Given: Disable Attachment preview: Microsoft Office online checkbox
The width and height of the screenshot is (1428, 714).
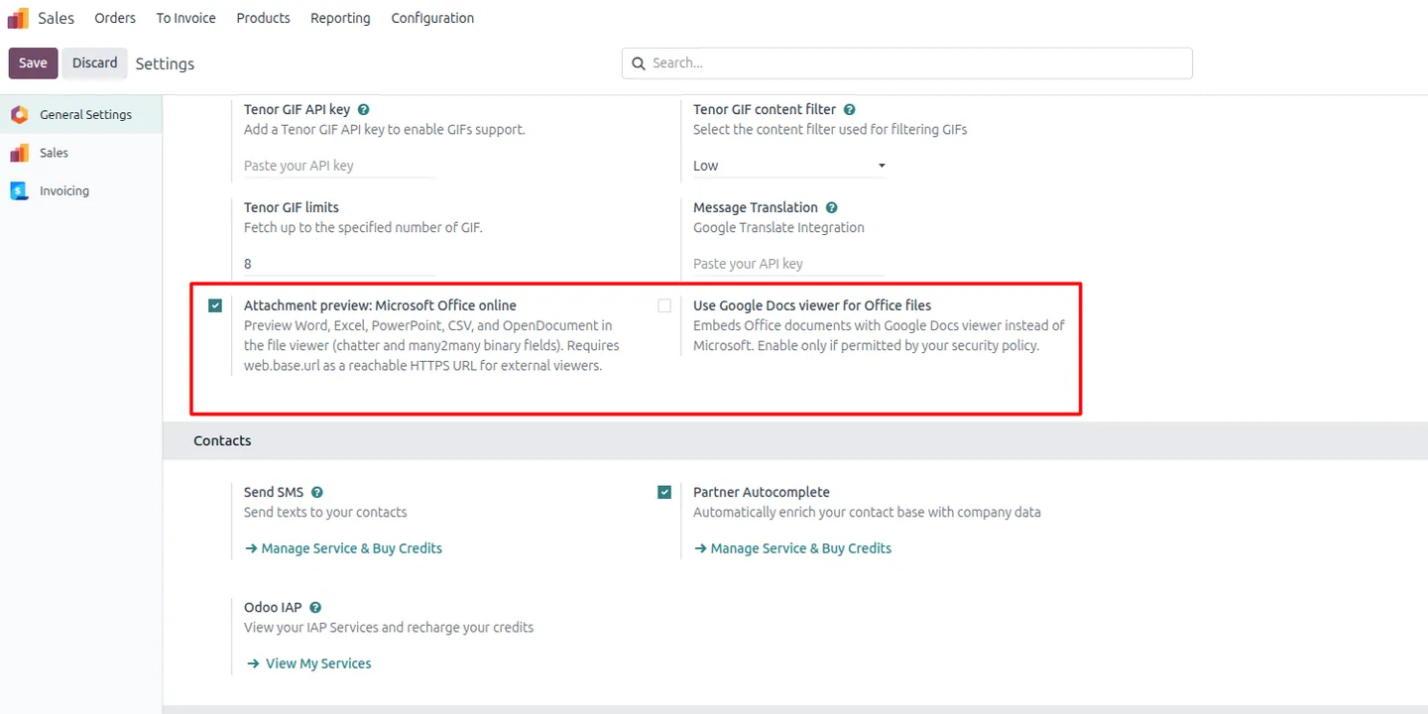Looking at the screenshot, I should tap(215, 305).
